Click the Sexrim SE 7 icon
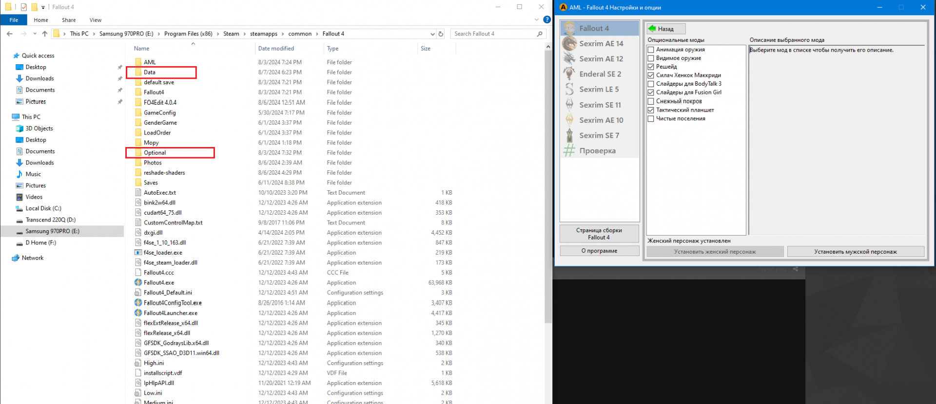 pos(569,135)
